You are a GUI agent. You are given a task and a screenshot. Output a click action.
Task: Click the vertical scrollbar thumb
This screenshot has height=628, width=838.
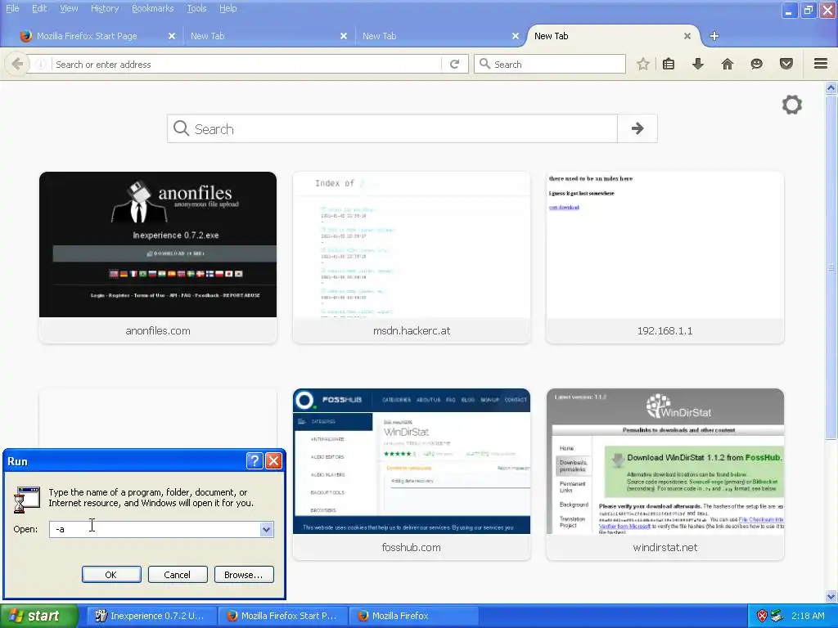pos(831,267)
